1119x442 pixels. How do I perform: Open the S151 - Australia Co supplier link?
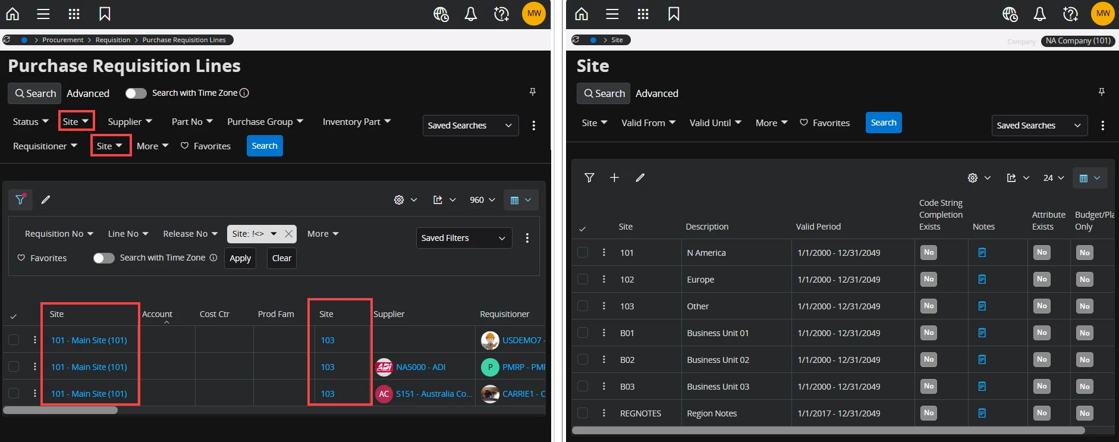(434, 394)
